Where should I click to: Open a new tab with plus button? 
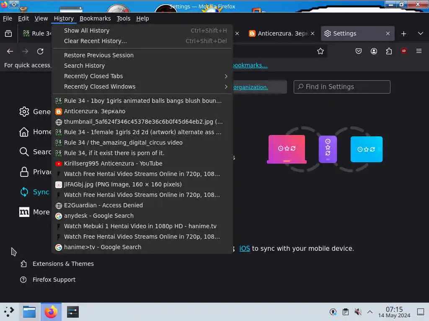pyautogui.click(x=403, y=33)
